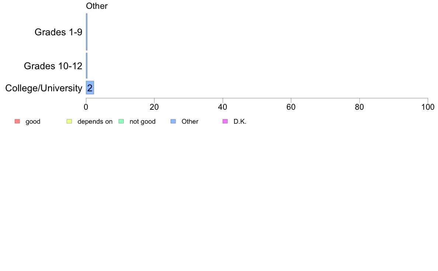Click the 100 tick label on x-axis
This screenshot has width=438, height=271.
pos(428,107)
